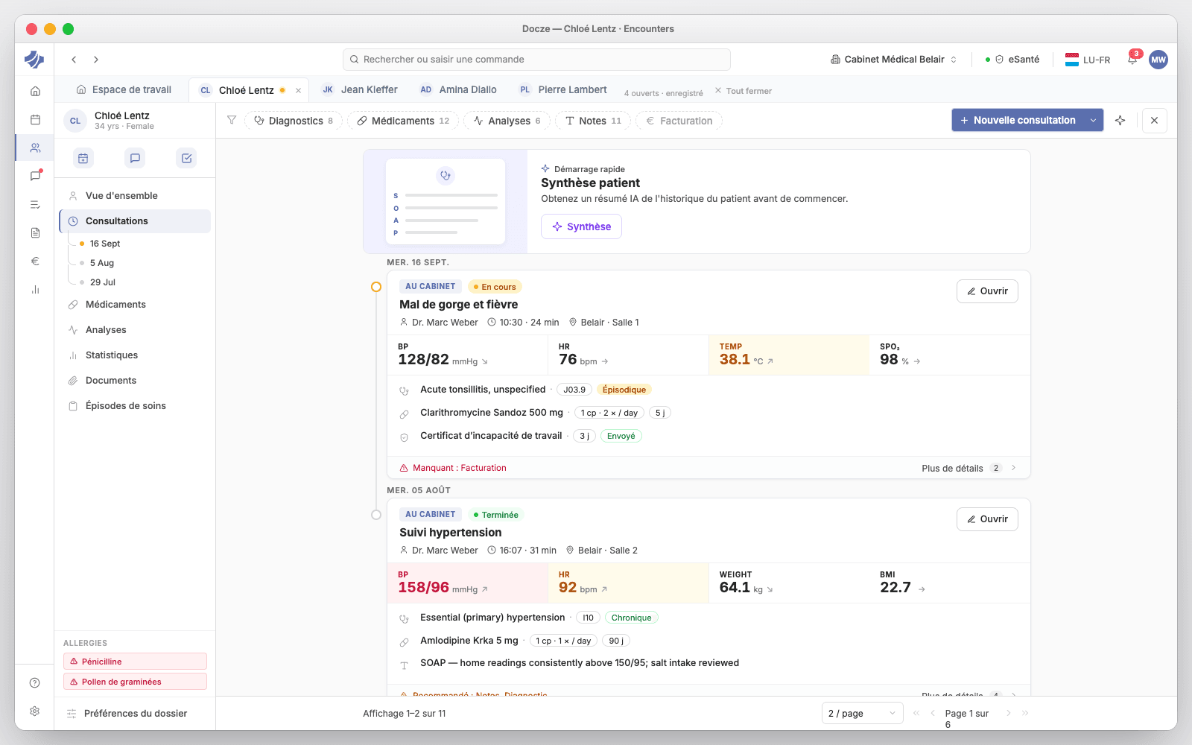Click the euro billing icon in sidebar
Screen dimensions: 1192x745
click(x=35, y=261)
